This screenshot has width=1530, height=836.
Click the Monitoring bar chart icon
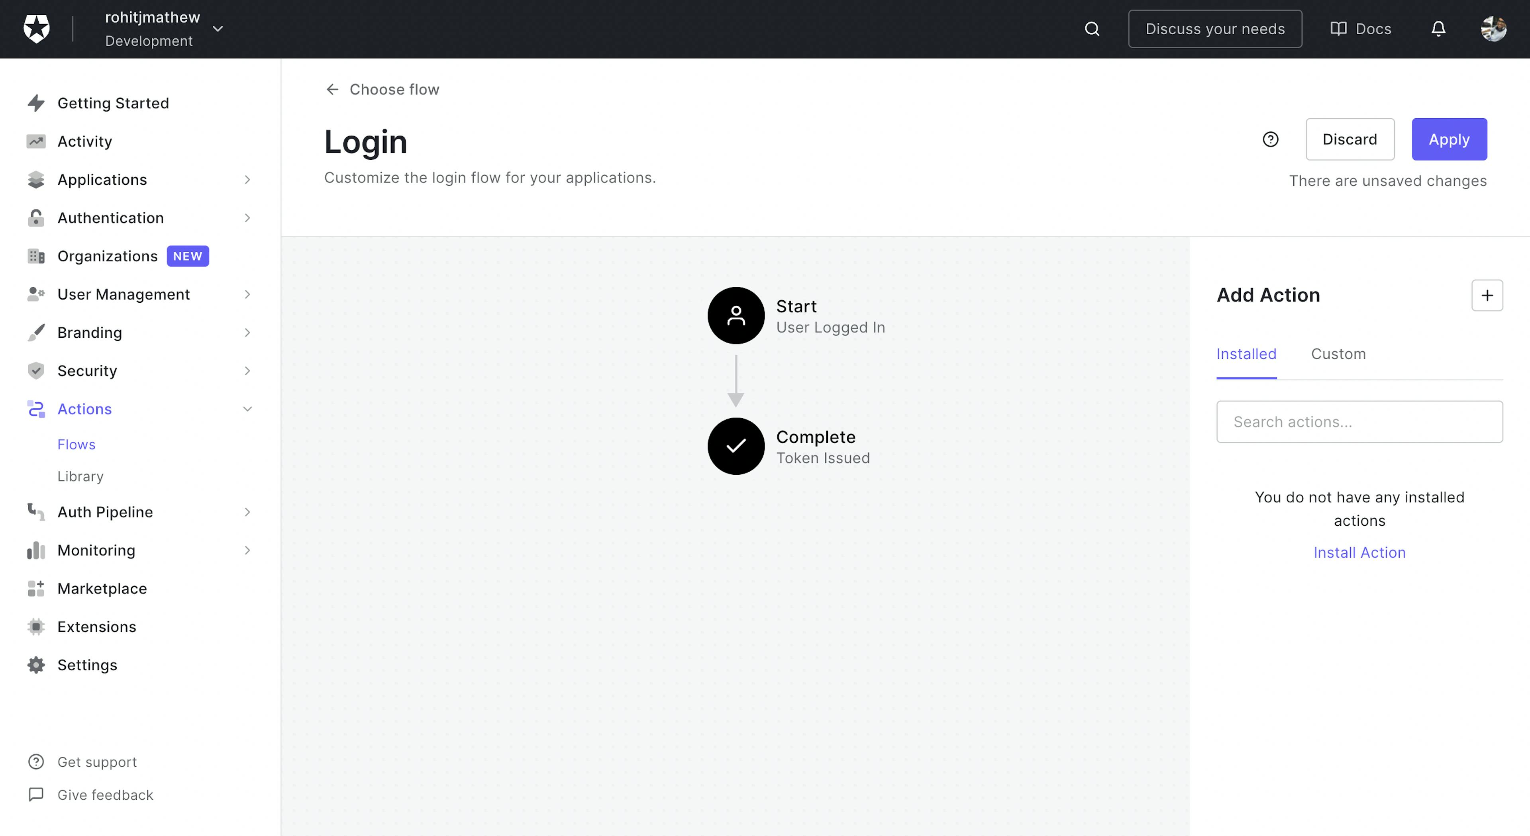35,550
